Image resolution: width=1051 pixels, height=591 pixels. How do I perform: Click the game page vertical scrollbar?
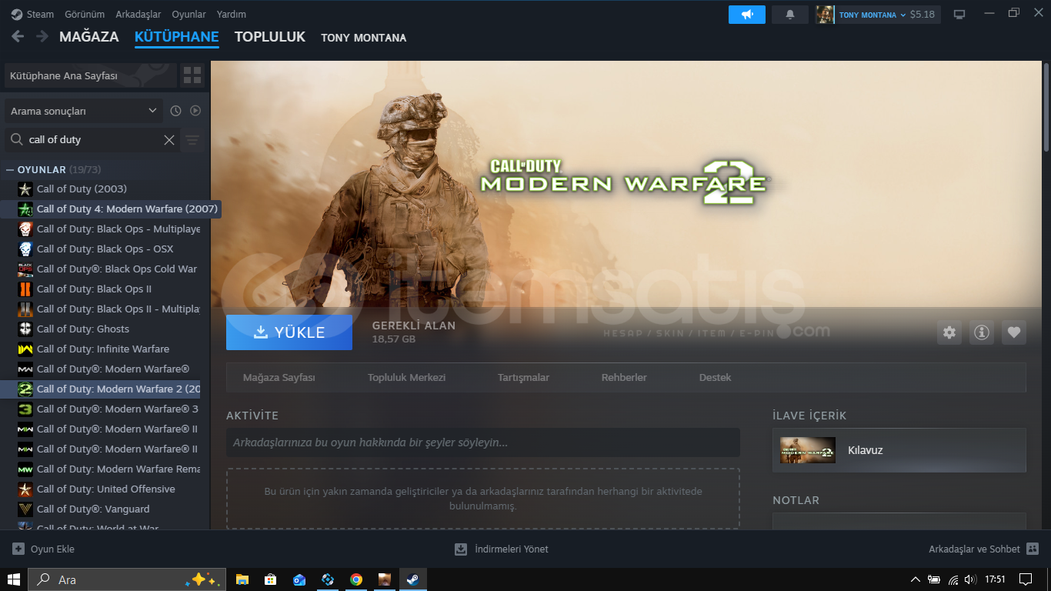pyautogui.click(x=1046, y=108)
